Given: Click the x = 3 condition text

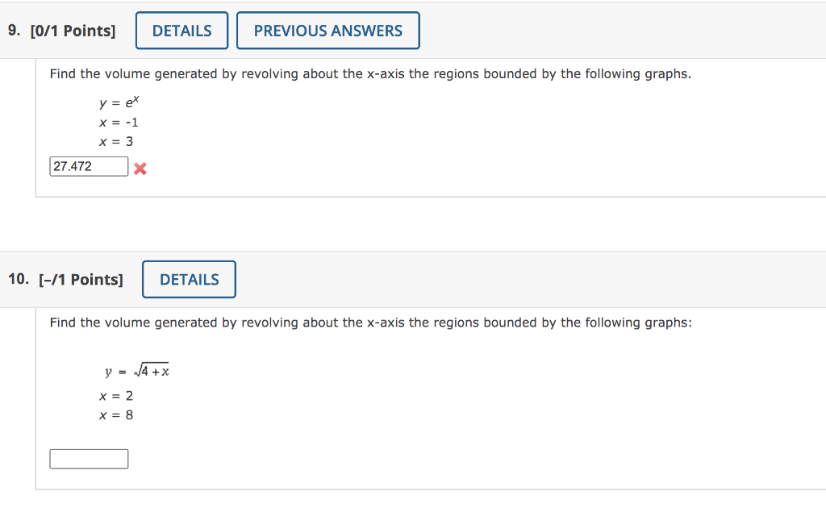Looking at the screenshot, I should tap(115, 141).
